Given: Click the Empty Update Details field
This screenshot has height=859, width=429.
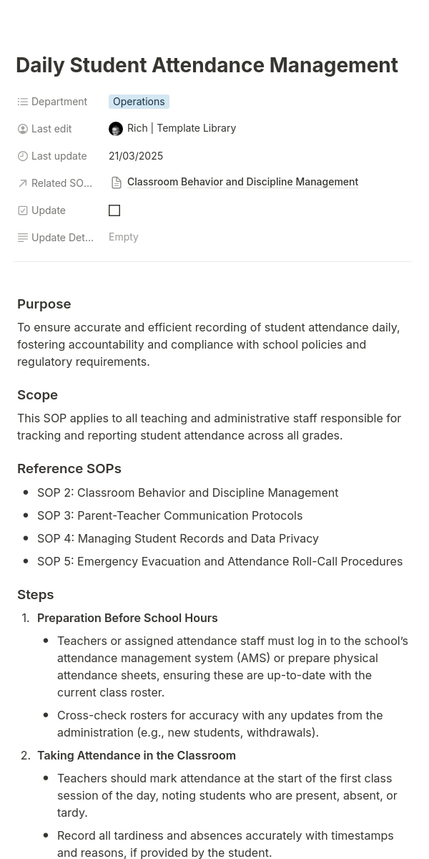Looking at the screenshot, I should click(124, 237).
